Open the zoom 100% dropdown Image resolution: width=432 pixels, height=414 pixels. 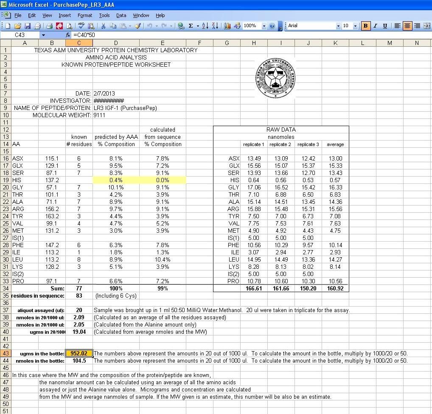(x=264, y=26)
